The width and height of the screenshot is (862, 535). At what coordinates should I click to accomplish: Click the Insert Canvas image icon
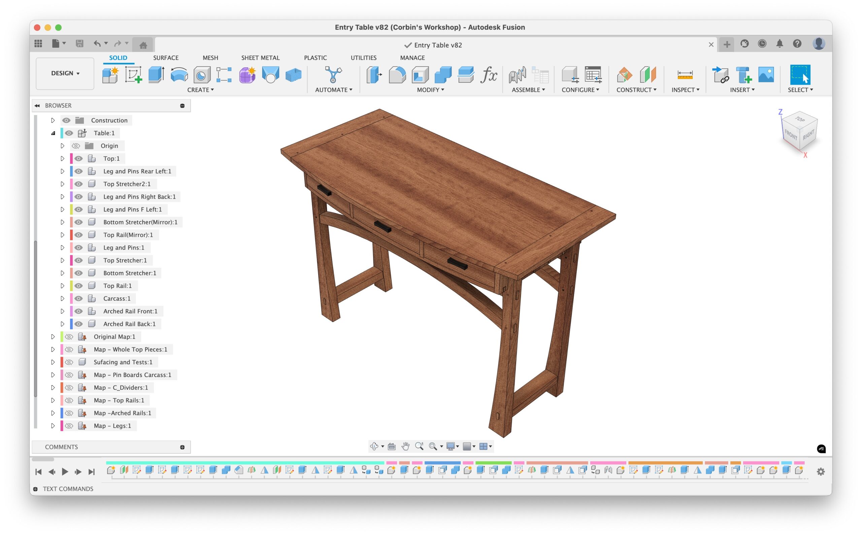[x=766, y=75]
